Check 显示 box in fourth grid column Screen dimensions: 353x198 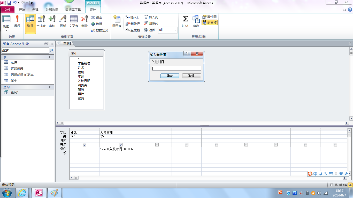tap(187, 145)
